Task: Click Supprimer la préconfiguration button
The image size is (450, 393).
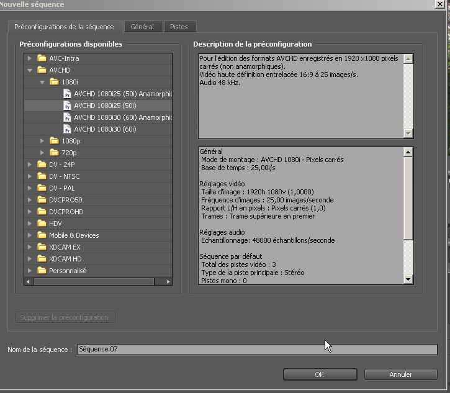Action: point(65,317)
